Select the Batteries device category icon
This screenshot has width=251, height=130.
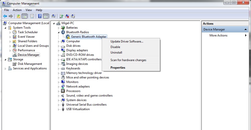[x=63, y=28]
